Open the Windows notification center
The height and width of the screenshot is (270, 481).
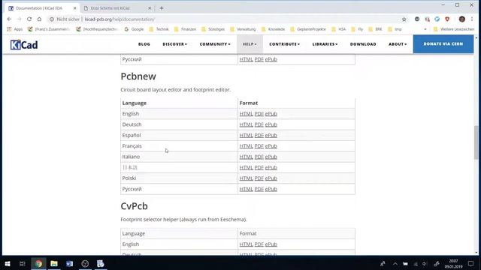471,263
